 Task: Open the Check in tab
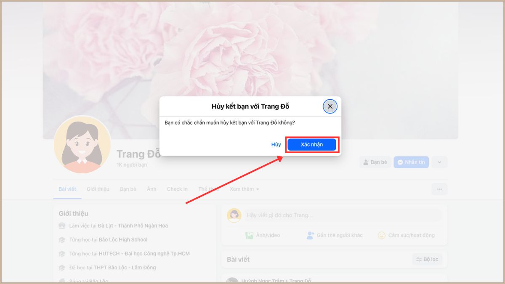tap(177, 189)
